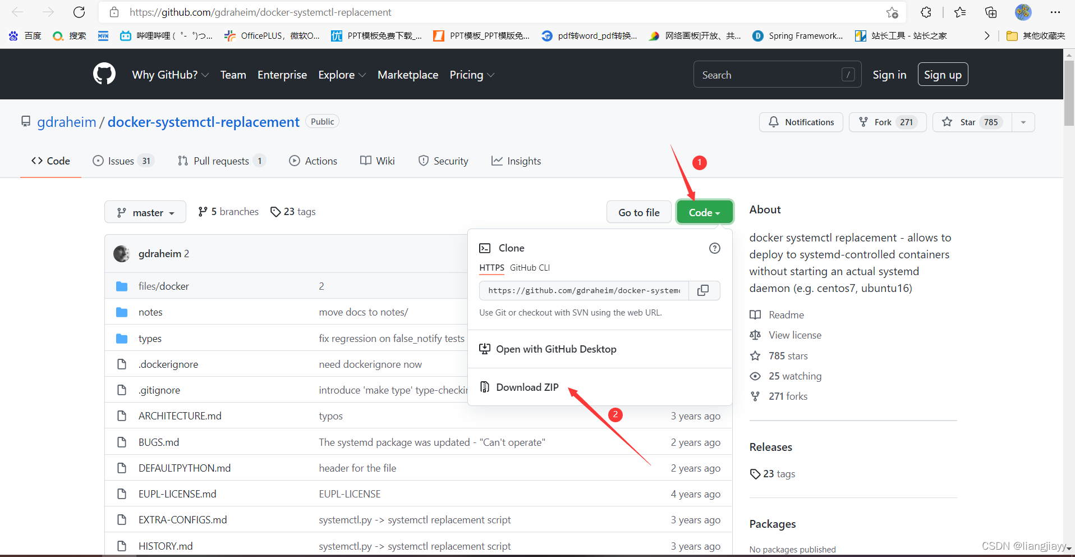Click the GitHub octocat logo
The image size is (1075, 557).
(104, 74)
